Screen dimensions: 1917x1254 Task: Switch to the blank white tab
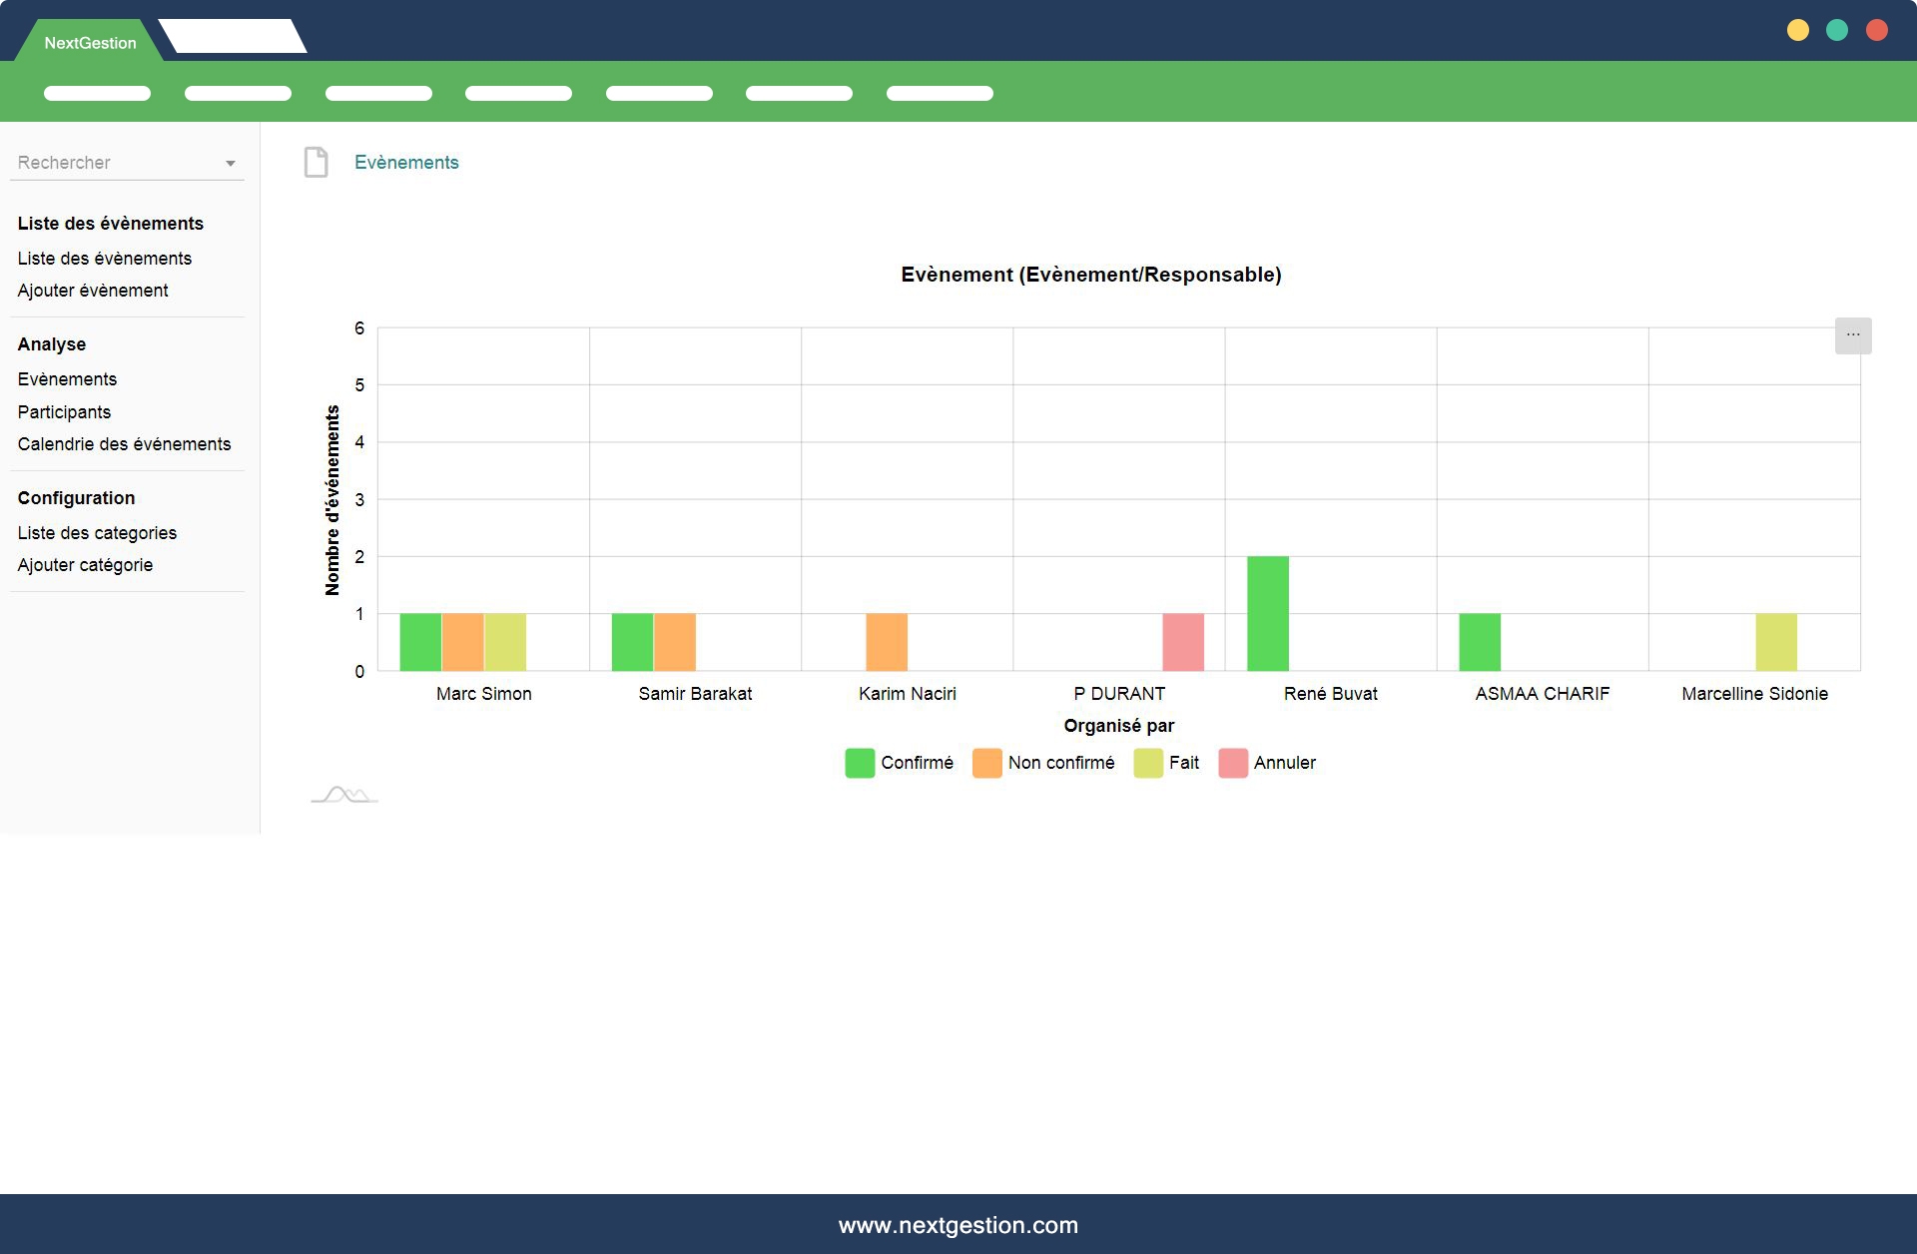tap(233, 37)
